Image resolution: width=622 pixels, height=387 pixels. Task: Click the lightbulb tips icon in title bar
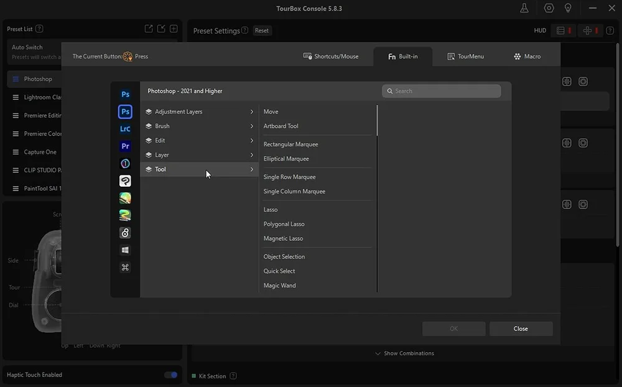coord(568,8)
